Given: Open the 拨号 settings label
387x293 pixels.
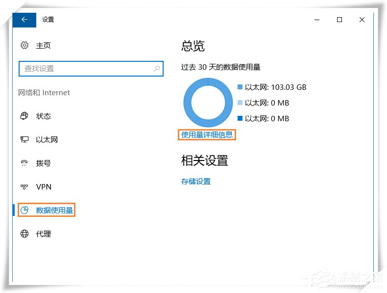Looking at the screenshot, I should [43, 163].
